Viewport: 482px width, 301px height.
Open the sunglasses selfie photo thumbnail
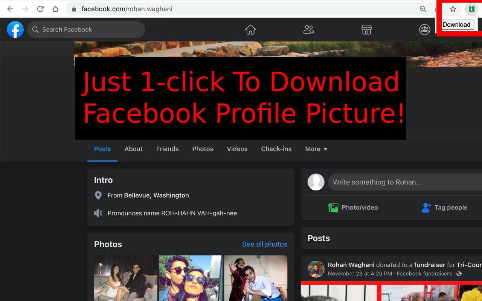point(191,278)
